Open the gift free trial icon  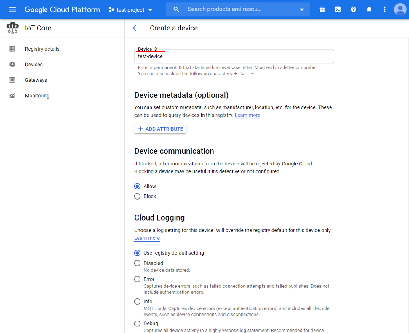[322, 9]
